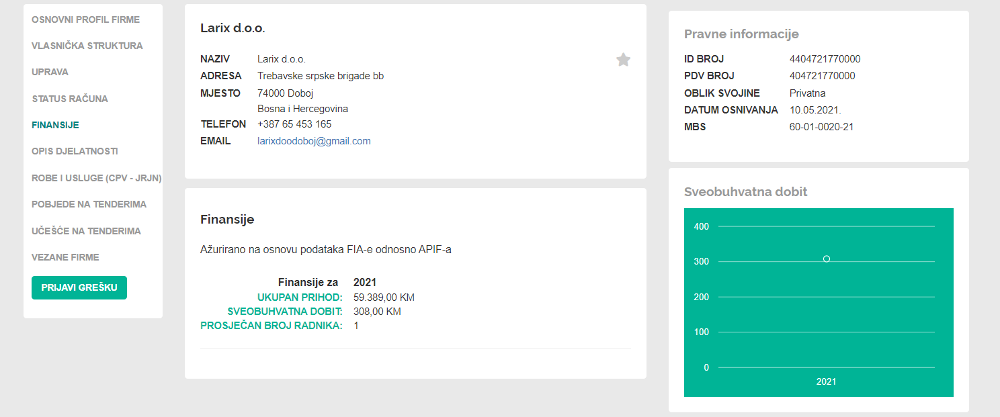The width and height of the screenshot is (1000, 417).
Task: Go to Vezane firme section
Action: (x=65, y=257)
